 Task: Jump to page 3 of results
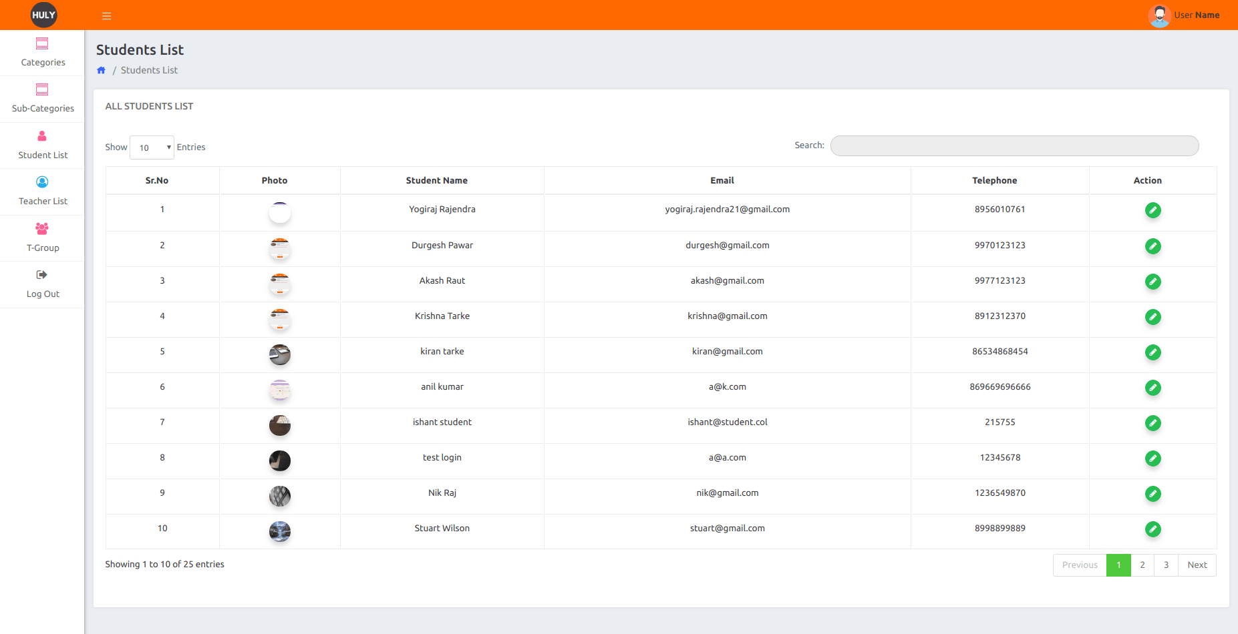click(1167, 565)
